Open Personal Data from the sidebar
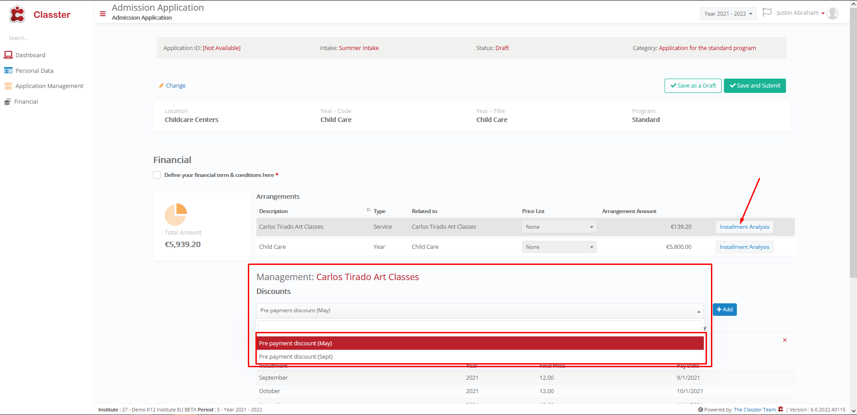Image resolution: width=857 pixels, height=415 pixels. [x=34, y=71]
